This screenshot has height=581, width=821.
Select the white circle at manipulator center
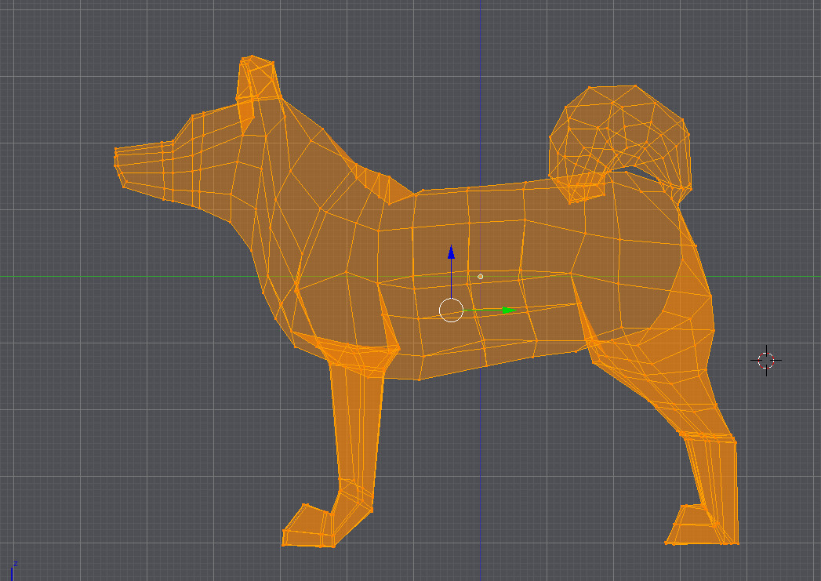pos(451,310)
